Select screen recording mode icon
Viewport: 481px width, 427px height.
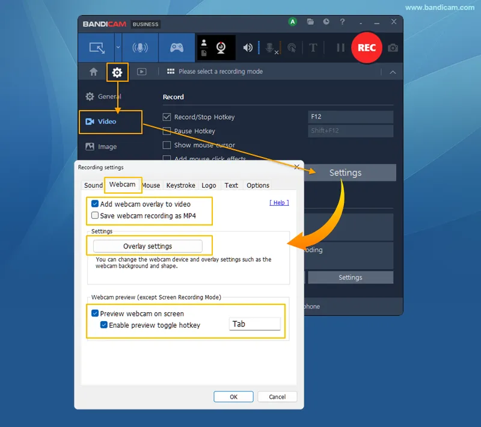tap(97, 48)
